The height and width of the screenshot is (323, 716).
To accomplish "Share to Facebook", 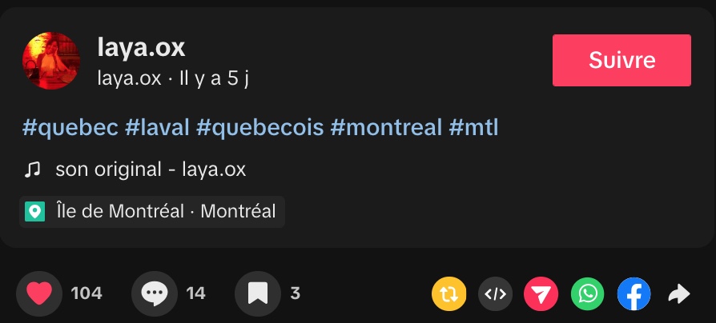I will (634, 294).
